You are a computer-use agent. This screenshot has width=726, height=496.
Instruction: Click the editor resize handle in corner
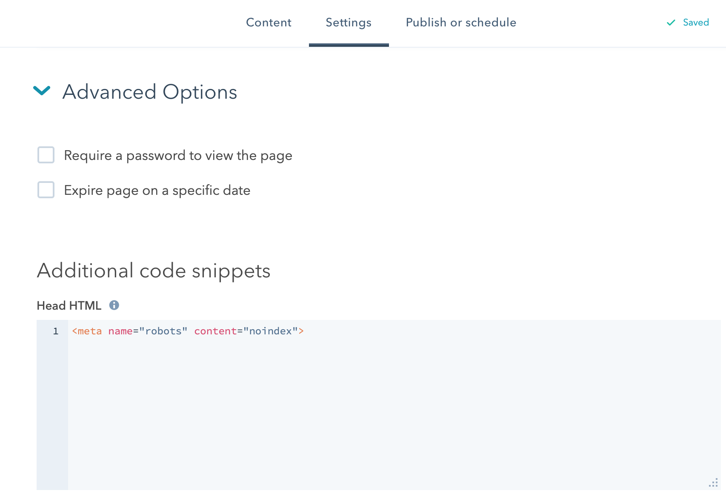[x=714, y=483]
